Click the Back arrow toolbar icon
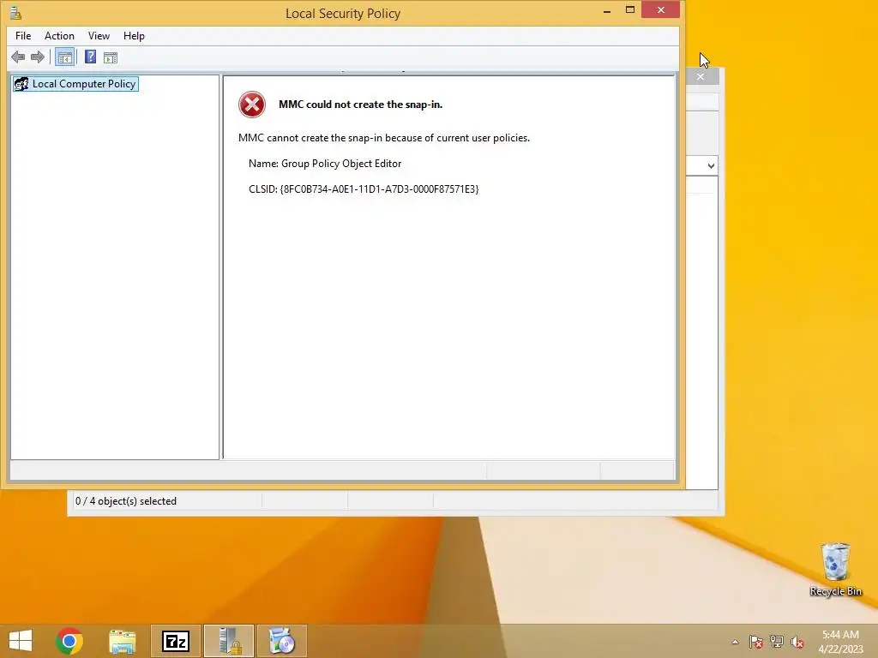This screenshot has height=658, width=878. pos(18,57)
